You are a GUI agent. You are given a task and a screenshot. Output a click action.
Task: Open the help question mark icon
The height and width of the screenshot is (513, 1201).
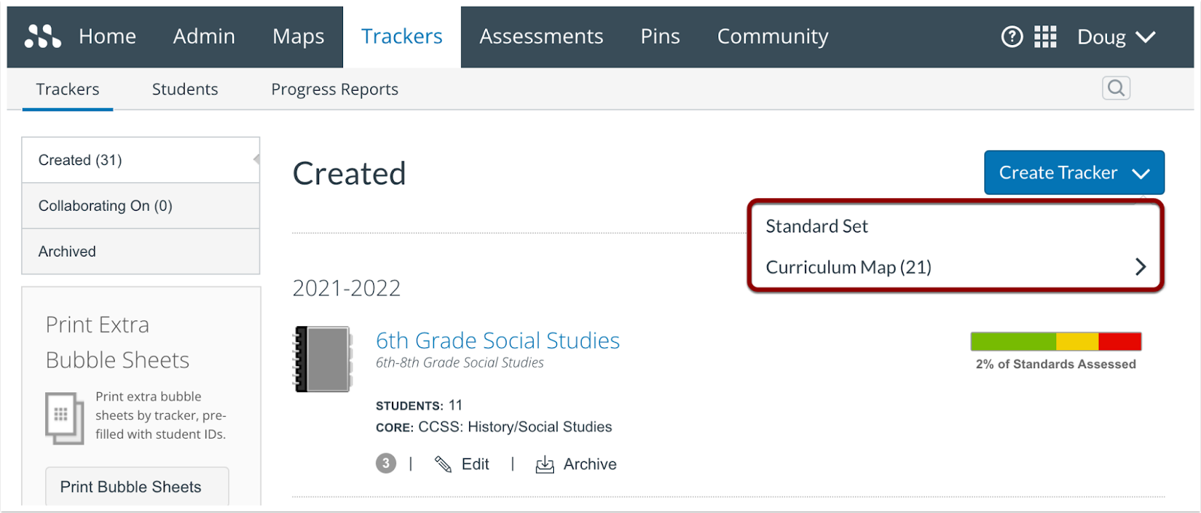click(1012, 36)
